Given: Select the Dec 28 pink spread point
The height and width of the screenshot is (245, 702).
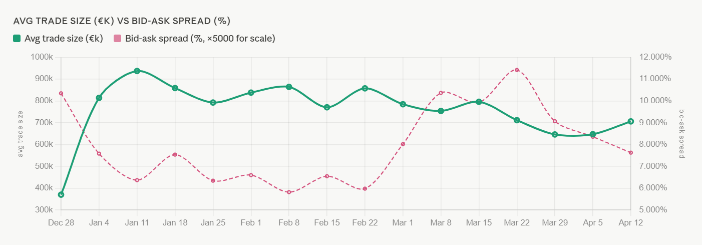Looking at the screenshot, I should pos(61,93).
